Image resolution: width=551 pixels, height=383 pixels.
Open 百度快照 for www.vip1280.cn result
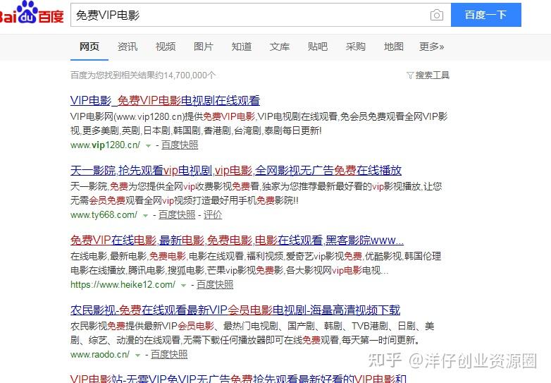click(x=180, y=145)
